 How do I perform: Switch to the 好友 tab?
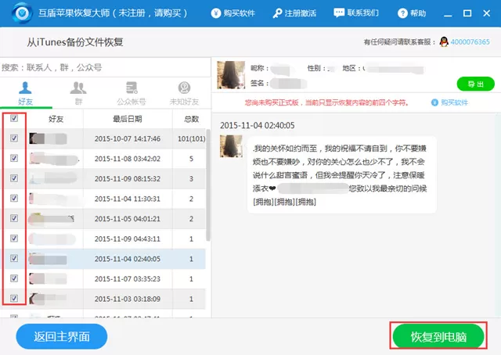25,94
